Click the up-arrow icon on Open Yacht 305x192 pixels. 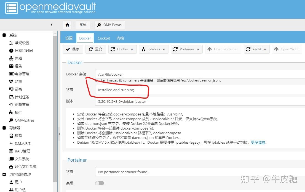tap(276, 49)
